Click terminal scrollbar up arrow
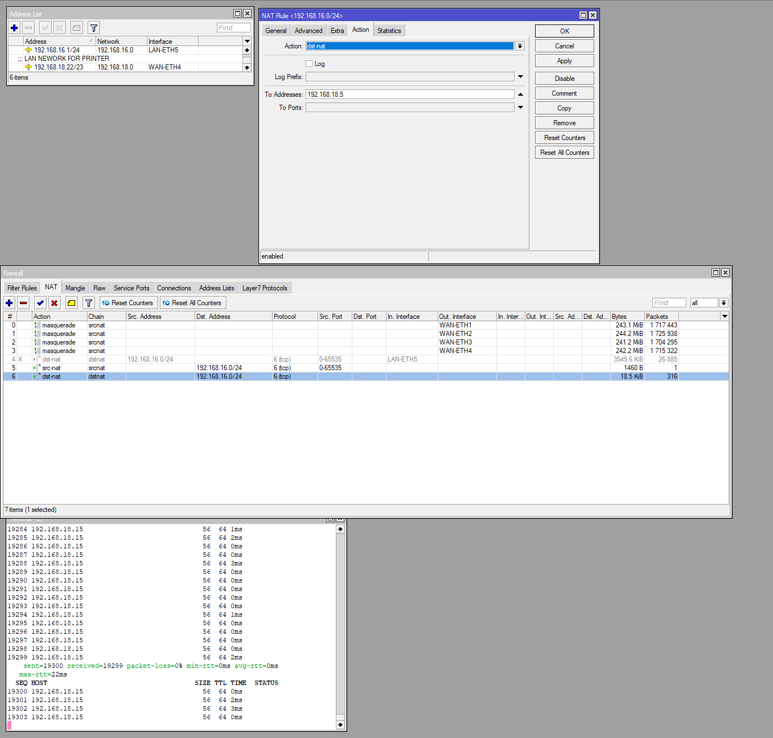This screenshot has width=773, height=738. click(340, 529)
